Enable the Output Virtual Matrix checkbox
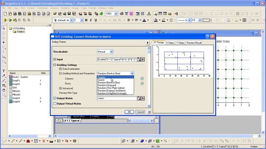Screen dimensions: 266x149 pos(54,103)
